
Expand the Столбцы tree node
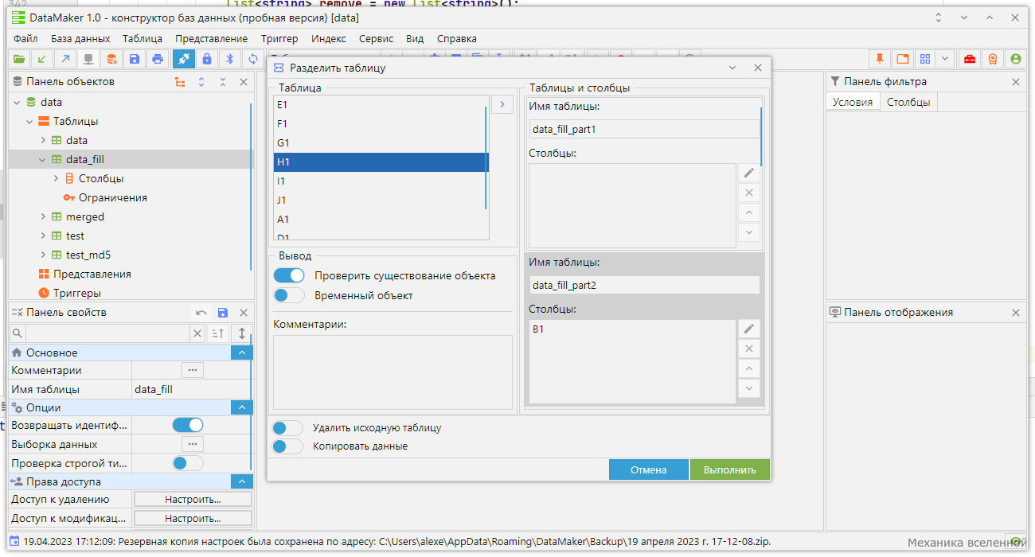pos(56,178)
